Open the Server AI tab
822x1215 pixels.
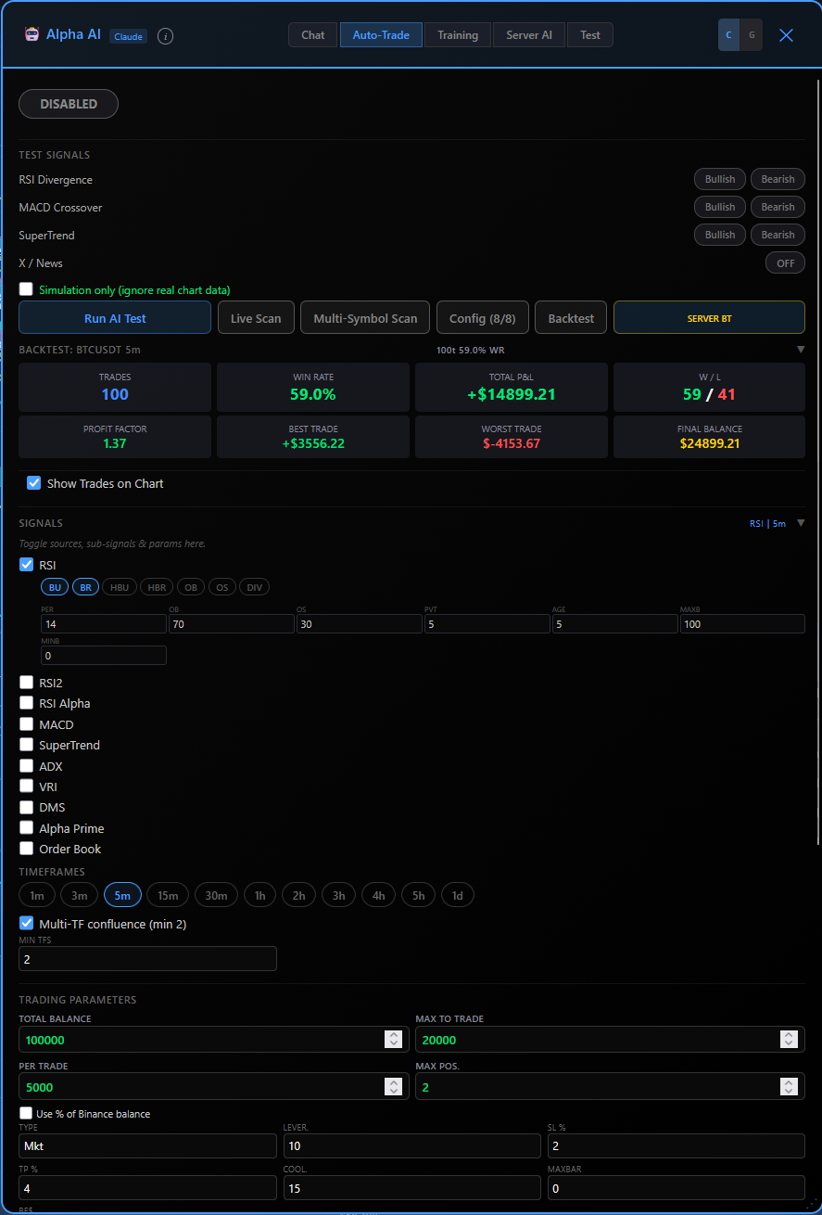[x=528, y=34]
